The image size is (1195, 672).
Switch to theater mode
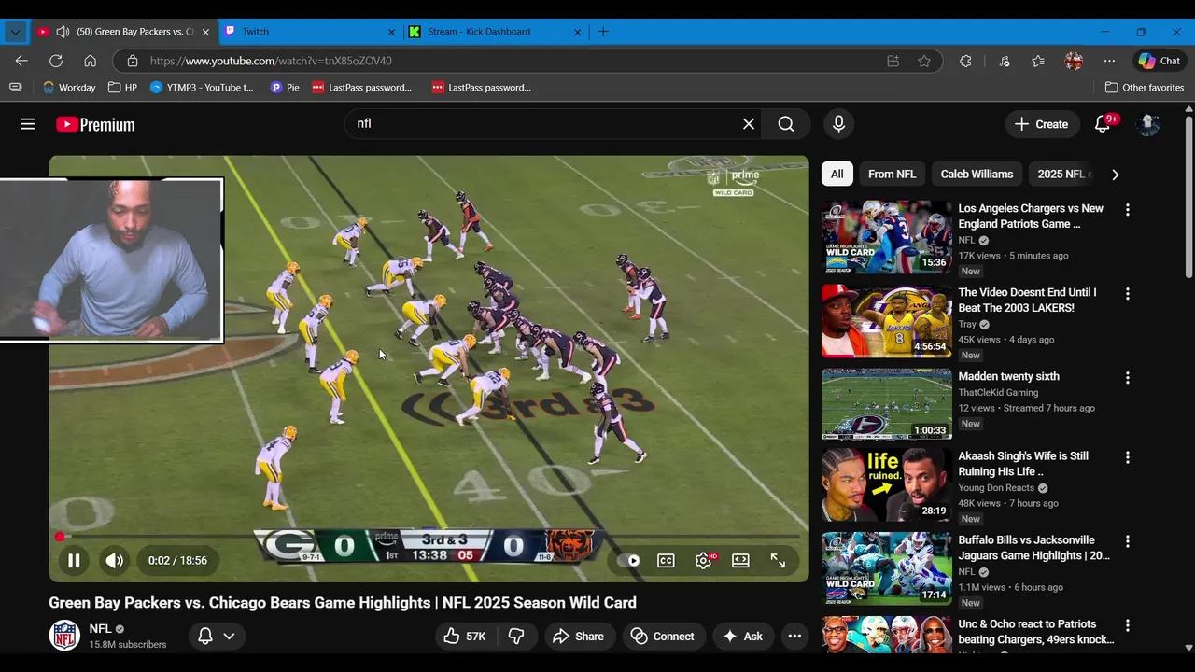click(x=740, y=561)
